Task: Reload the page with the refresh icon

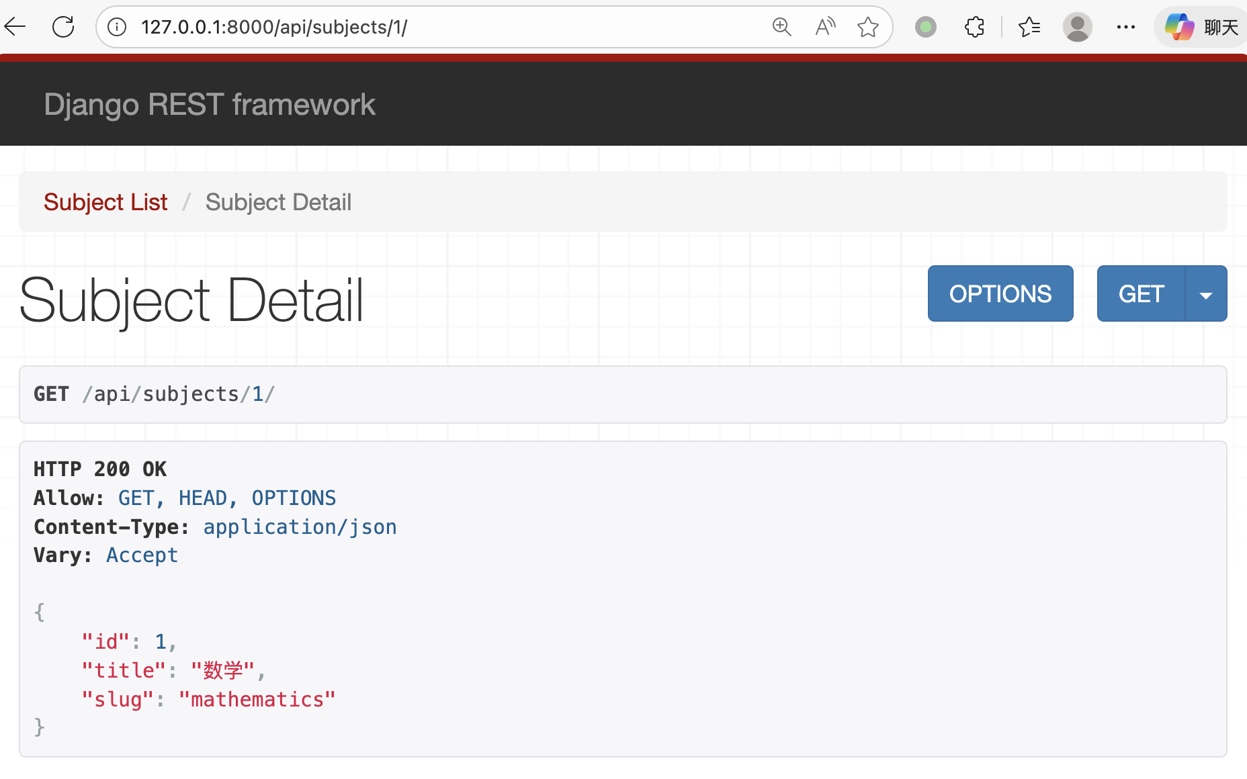Action: (63, 27)
